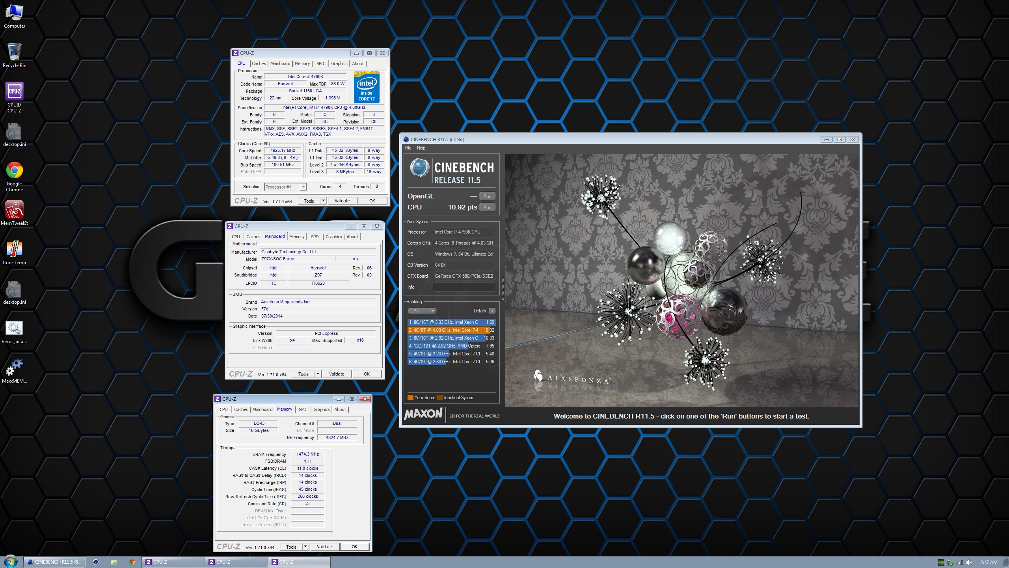Image resolution: width=1009 pixels, height=568 pixels.
Task: Switch to Mainboard tab in Memory window
Action: (262, 409)
